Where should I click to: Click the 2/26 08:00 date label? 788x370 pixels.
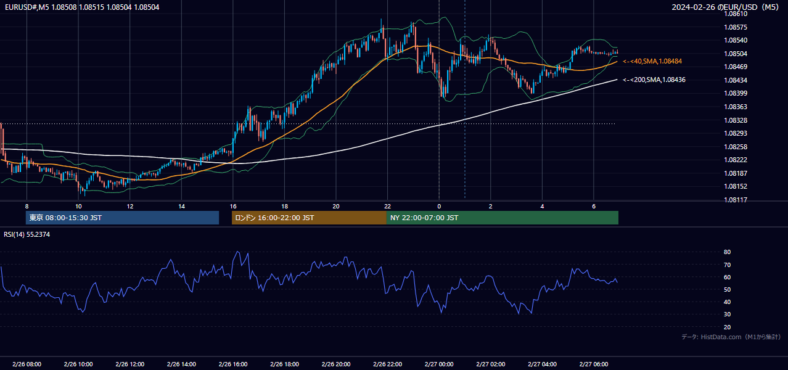tap(27, 364)
